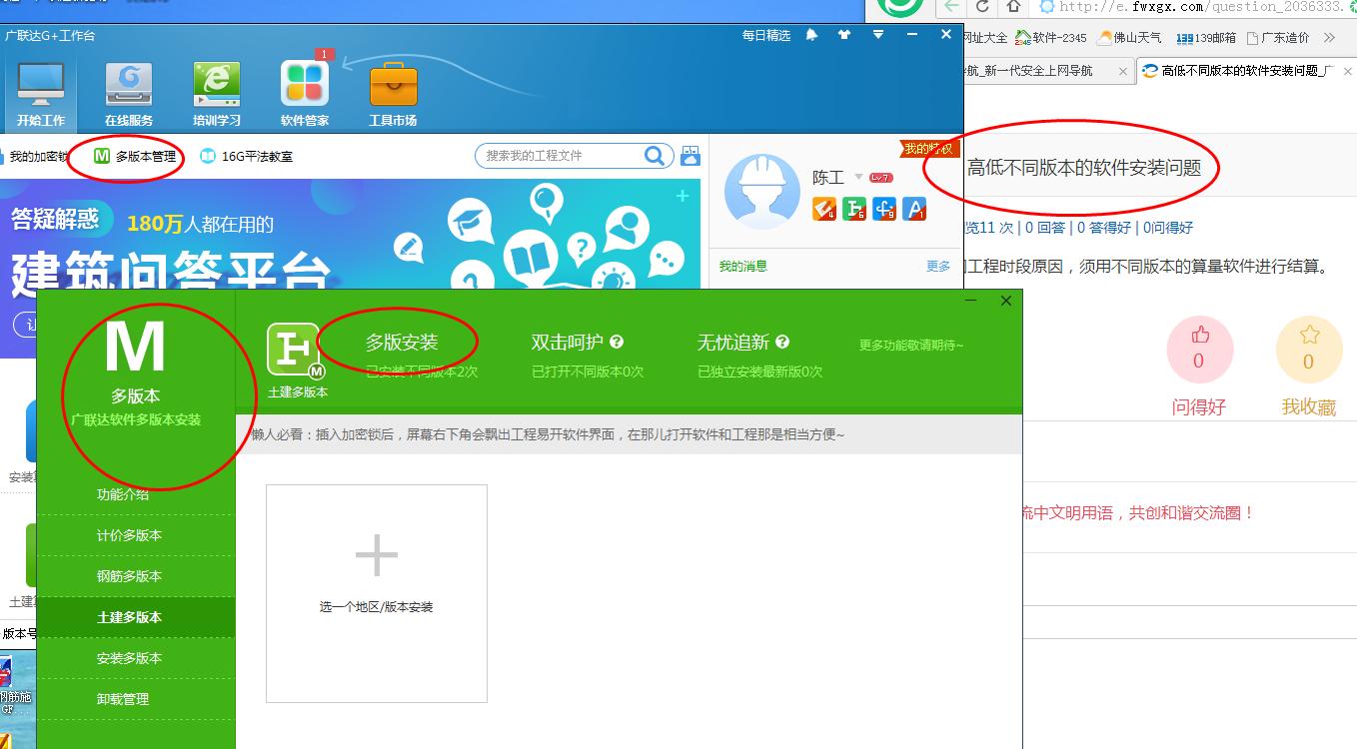Open 安装多版本 in the sidebar
1357x749 pixels.
(135, 658)
